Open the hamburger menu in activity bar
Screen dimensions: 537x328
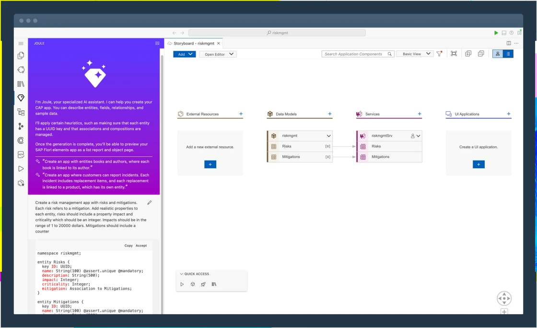[x=21, y=44]
